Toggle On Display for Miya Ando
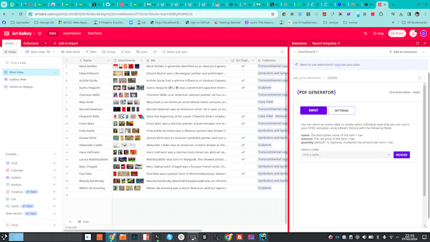Screen dimensions: 430x242 [x=243, y=102]
